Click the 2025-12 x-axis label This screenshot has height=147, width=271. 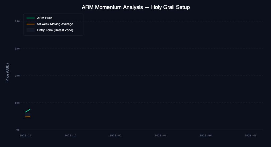(70, 136)
